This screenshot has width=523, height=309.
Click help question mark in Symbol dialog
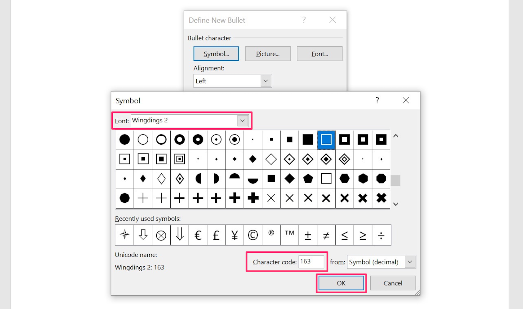tap(377, 100)
